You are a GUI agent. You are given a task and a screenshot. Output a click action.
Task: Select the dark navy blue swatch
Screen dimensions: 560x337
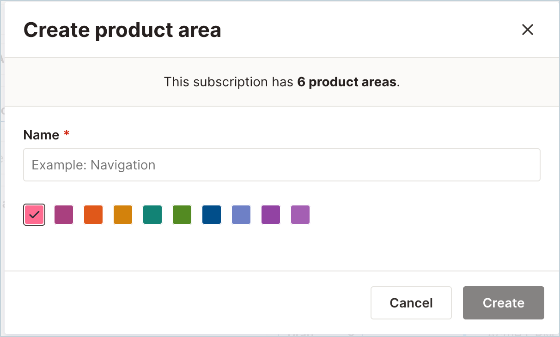click(x=212, y=215)
